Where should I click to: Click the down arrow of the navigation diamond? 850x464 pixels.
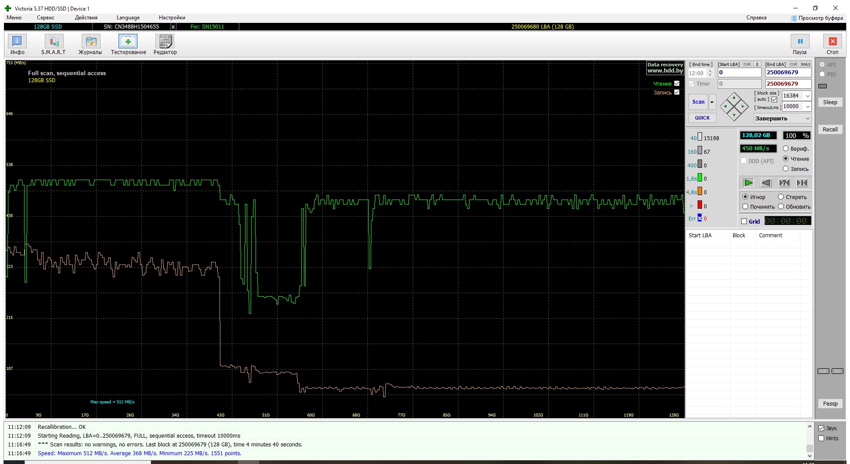[734, 115]
